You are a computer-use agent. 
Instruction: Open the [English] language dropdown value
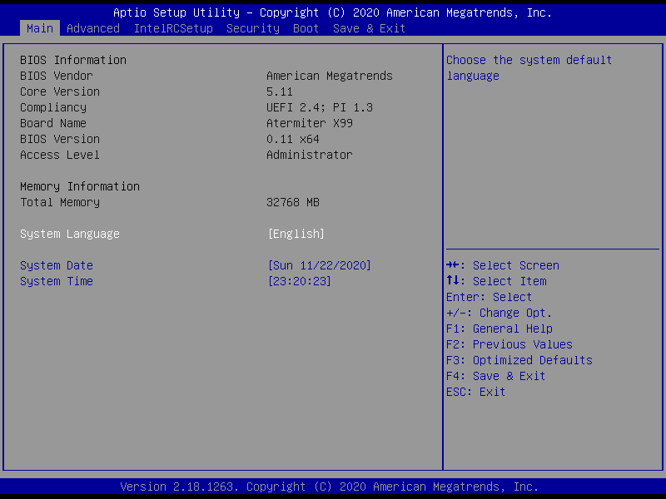click(x=296, y=234)
